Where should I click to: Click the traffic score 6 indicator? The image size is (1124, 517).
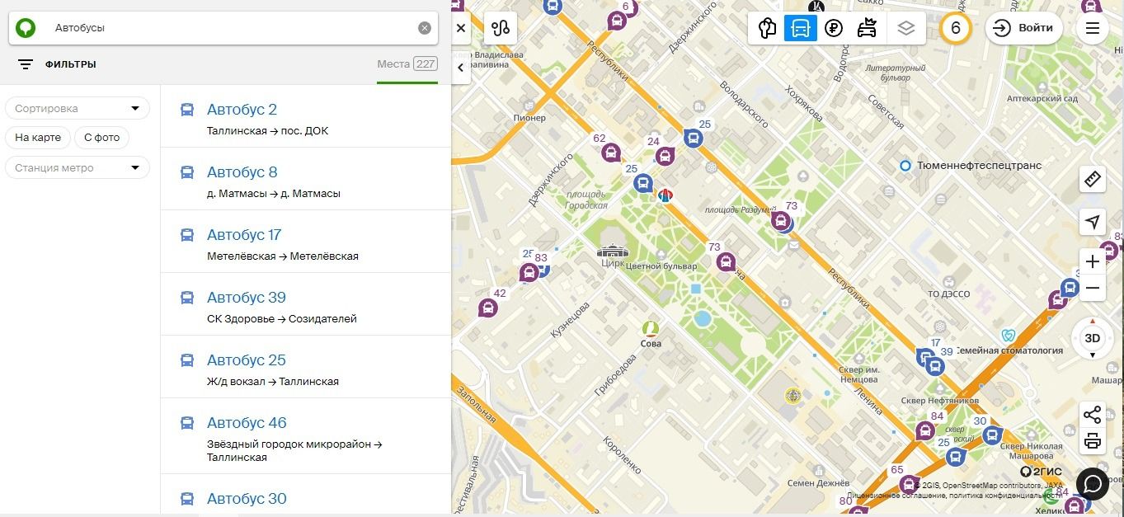(956, 28)
